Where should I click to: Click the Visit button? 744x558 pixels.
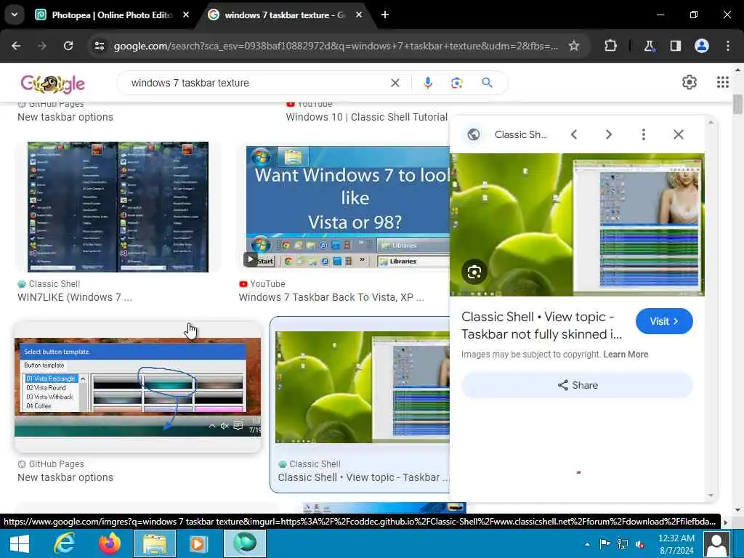tap(664, 321)
